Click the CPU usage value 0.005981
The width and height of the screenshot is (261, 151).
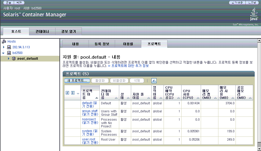(x=193, y=131)
